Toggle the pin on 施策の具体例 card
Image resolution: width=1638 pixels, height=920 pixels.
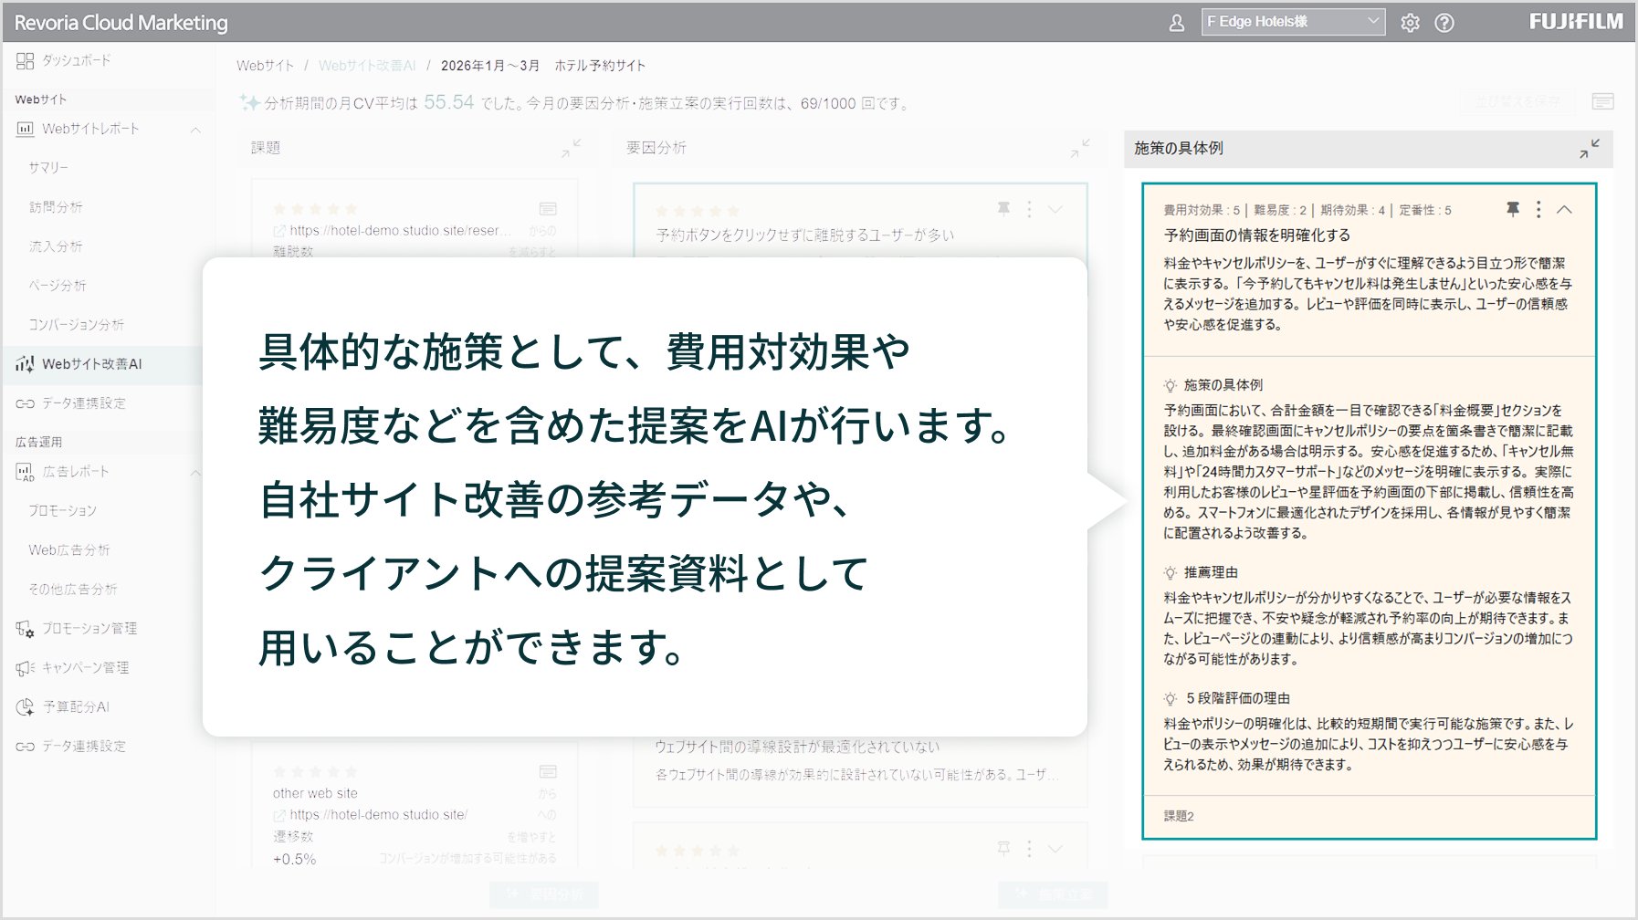click(1513, 209)
